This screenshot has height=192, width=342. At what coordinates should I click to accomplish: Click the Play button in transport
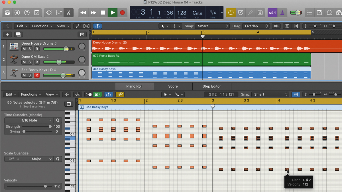click(x=113, y=13)
